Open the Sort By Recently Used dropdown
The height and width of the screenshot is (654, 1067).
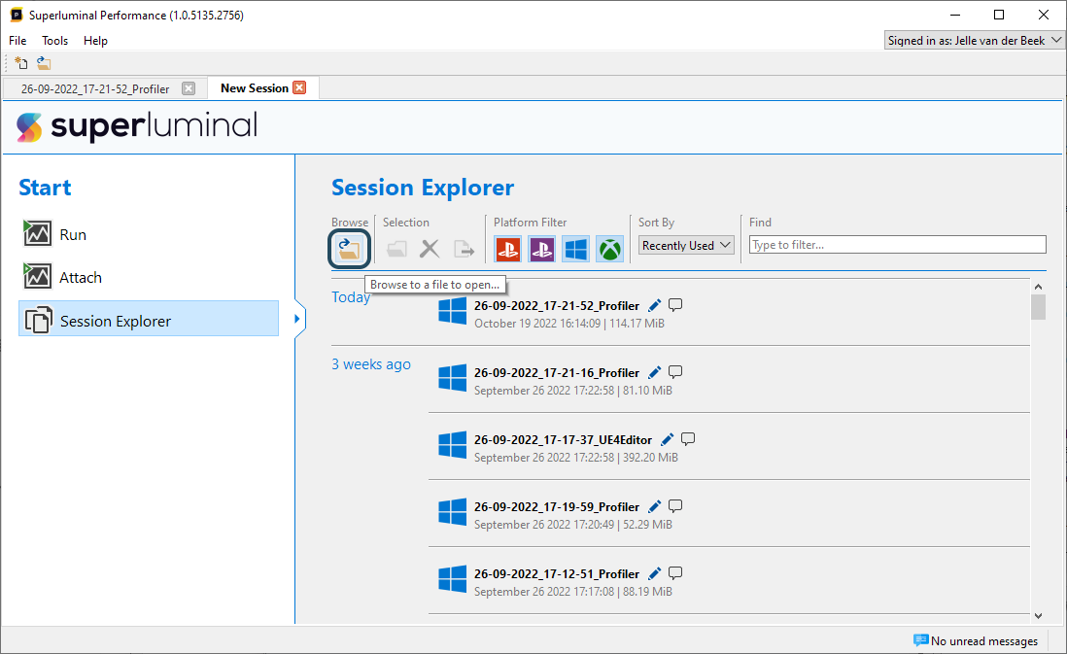[x=686, y=246]
